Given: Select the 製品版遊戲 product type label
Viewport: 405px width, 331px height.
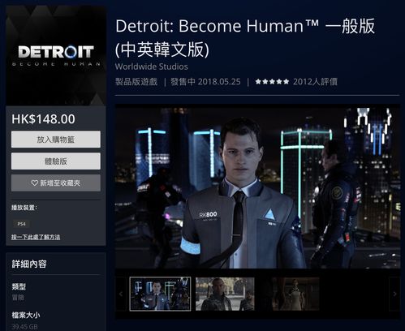Looking at the screenshot, I should (x=136, y=82).
